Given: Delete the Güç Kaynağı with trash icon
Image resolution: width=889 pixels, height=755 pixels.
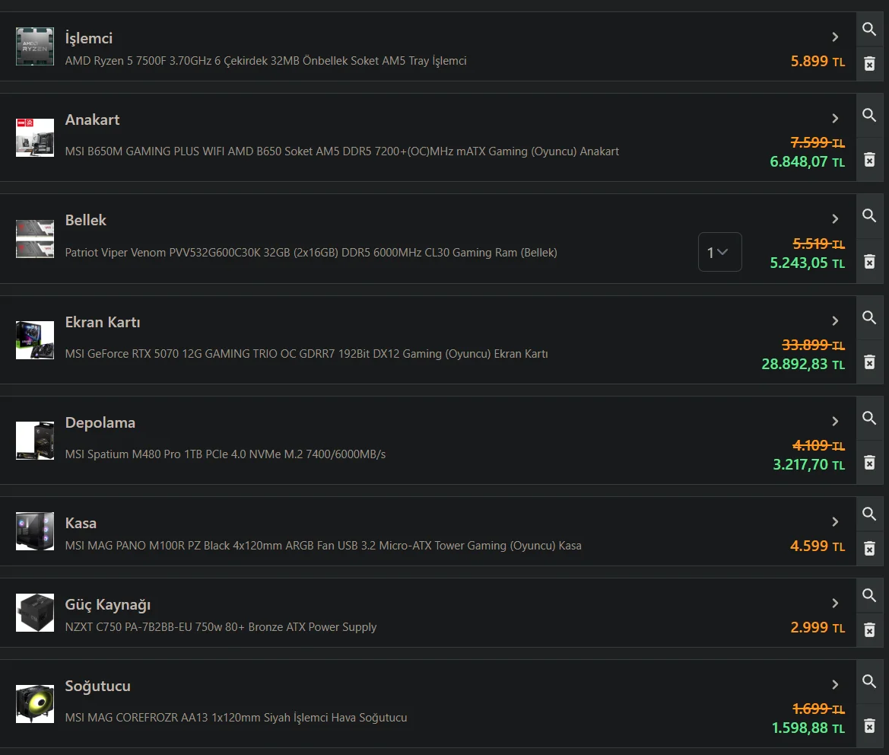Looking at the screenshot, I should pos(869,629).
